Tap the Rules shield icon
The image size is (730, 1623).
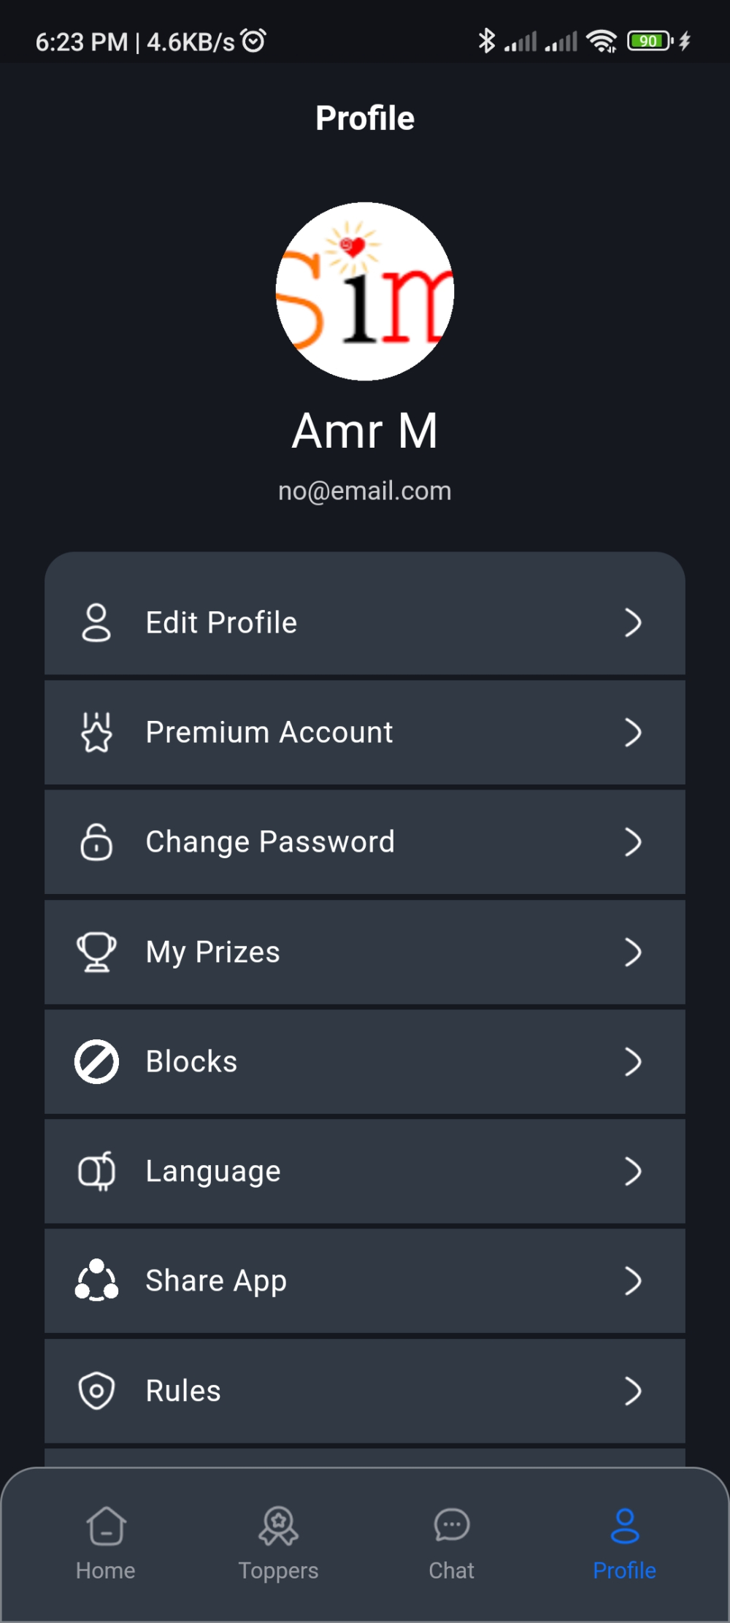96,1391
